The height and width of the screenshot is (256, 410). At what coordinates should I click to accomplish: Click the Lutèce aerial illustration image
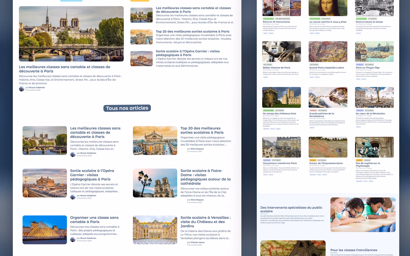[328, 52]
